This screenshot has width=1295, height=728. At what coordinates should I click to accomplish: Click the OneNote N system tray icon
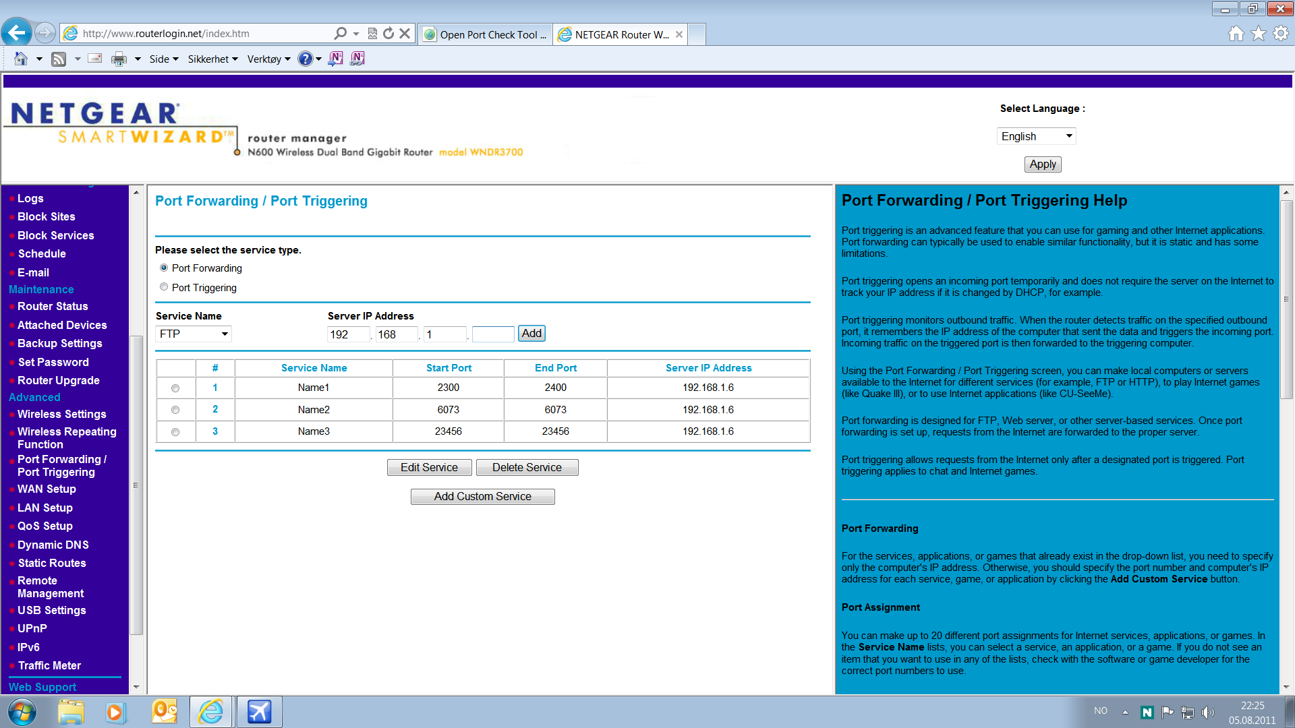coord(1147,712)
